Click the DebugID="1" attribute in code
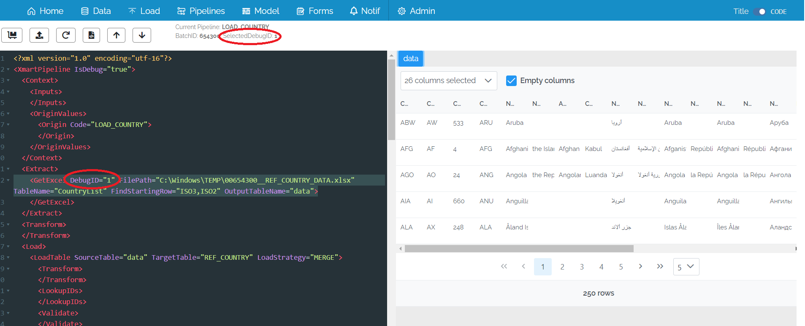 tap(92, 180)
